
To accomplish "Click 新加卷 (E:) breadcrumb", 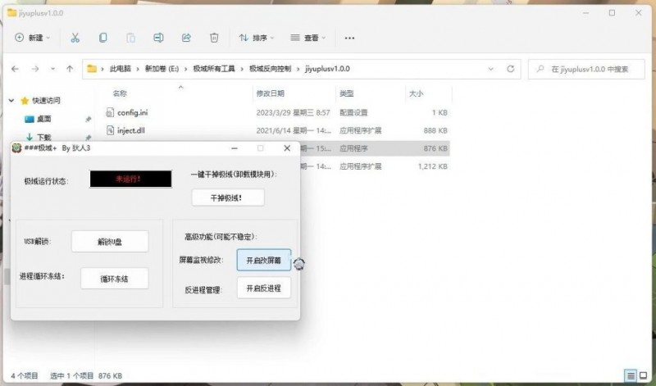I will pyautogui.click(x=162, y=69).
